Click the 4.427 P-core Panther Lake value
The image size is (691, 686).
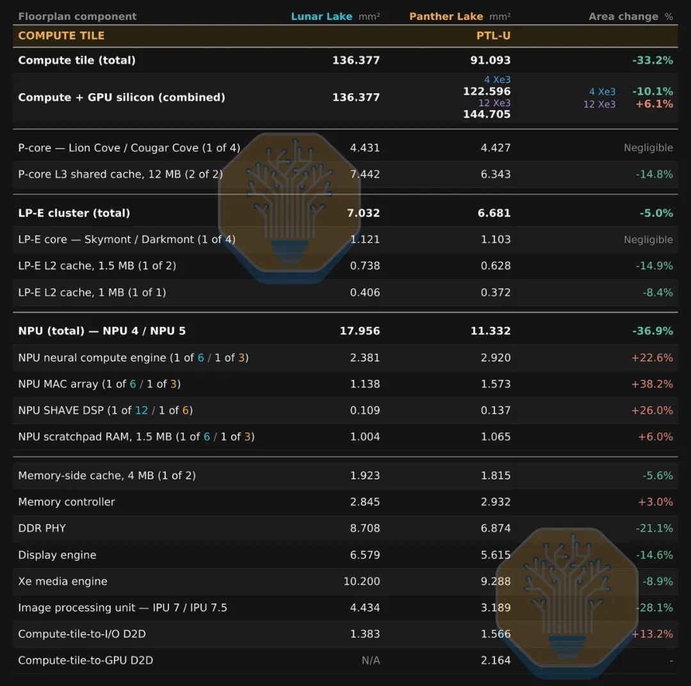coord(495,148)
